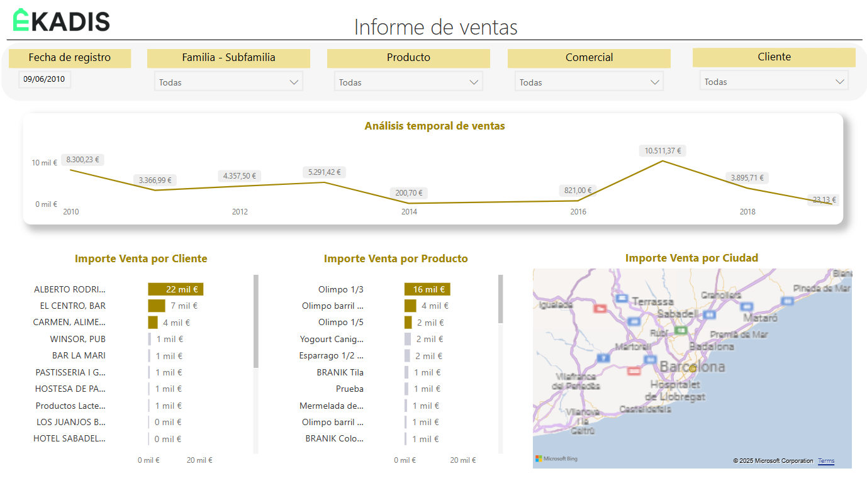The height and width of the screenshot is (488, 867).
Task: Open the Comercial filter dropdown
Action: pyautogui.click(x=589, y=82)
